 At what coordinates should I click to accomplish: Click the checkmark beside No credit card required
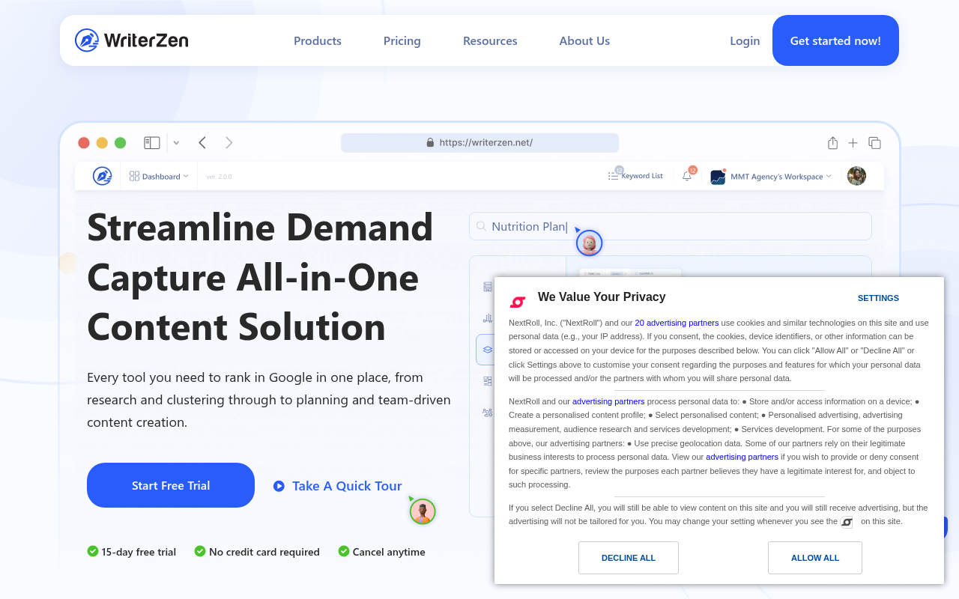point(199,551)
